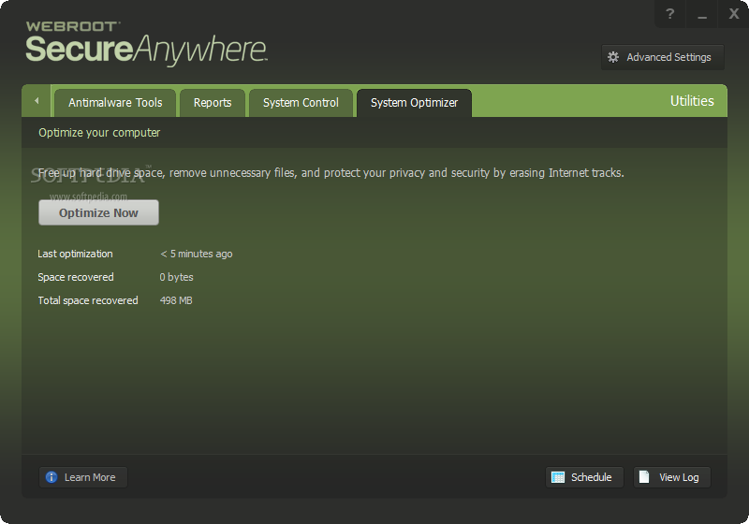
Task: Click the 'Total space recovered' label
Action: pyautogui.click(x=88, y=300)
